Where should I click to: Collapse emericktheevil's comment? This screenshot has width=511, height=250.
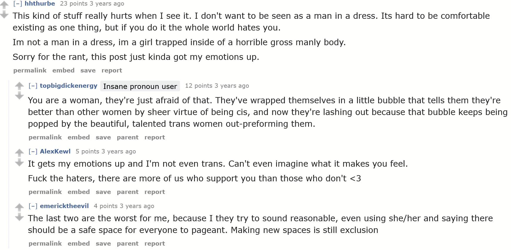pyautogui.click(x=33, y=206)
